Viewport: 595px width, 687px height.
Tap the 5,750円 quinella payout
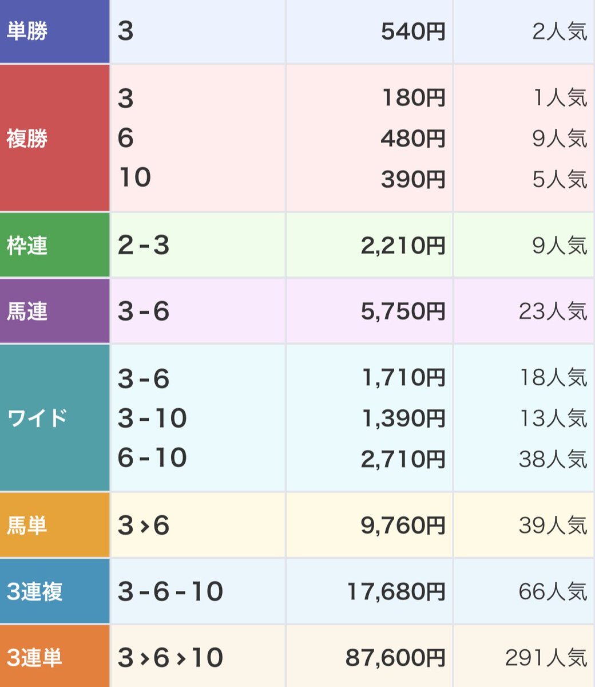[403, 311]
